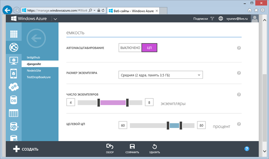Click help icon next to Размер экземпляра
Image resolution: width=269 pixels, height=159 pixels.
click(x=239, y=73)
